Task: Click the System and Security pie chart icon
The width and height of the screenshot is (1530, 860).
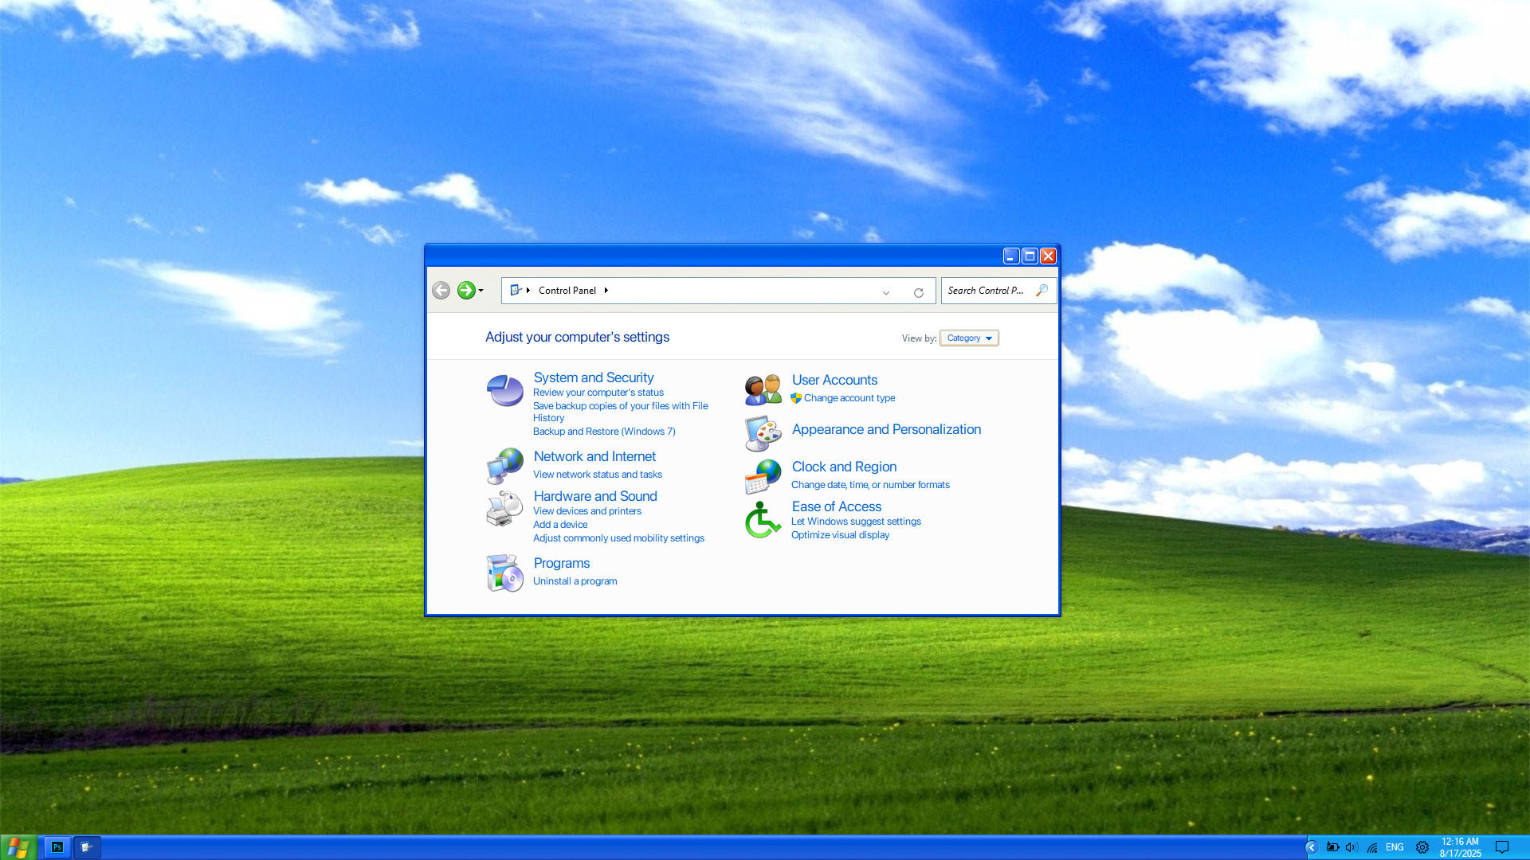Action: [504, 390]
